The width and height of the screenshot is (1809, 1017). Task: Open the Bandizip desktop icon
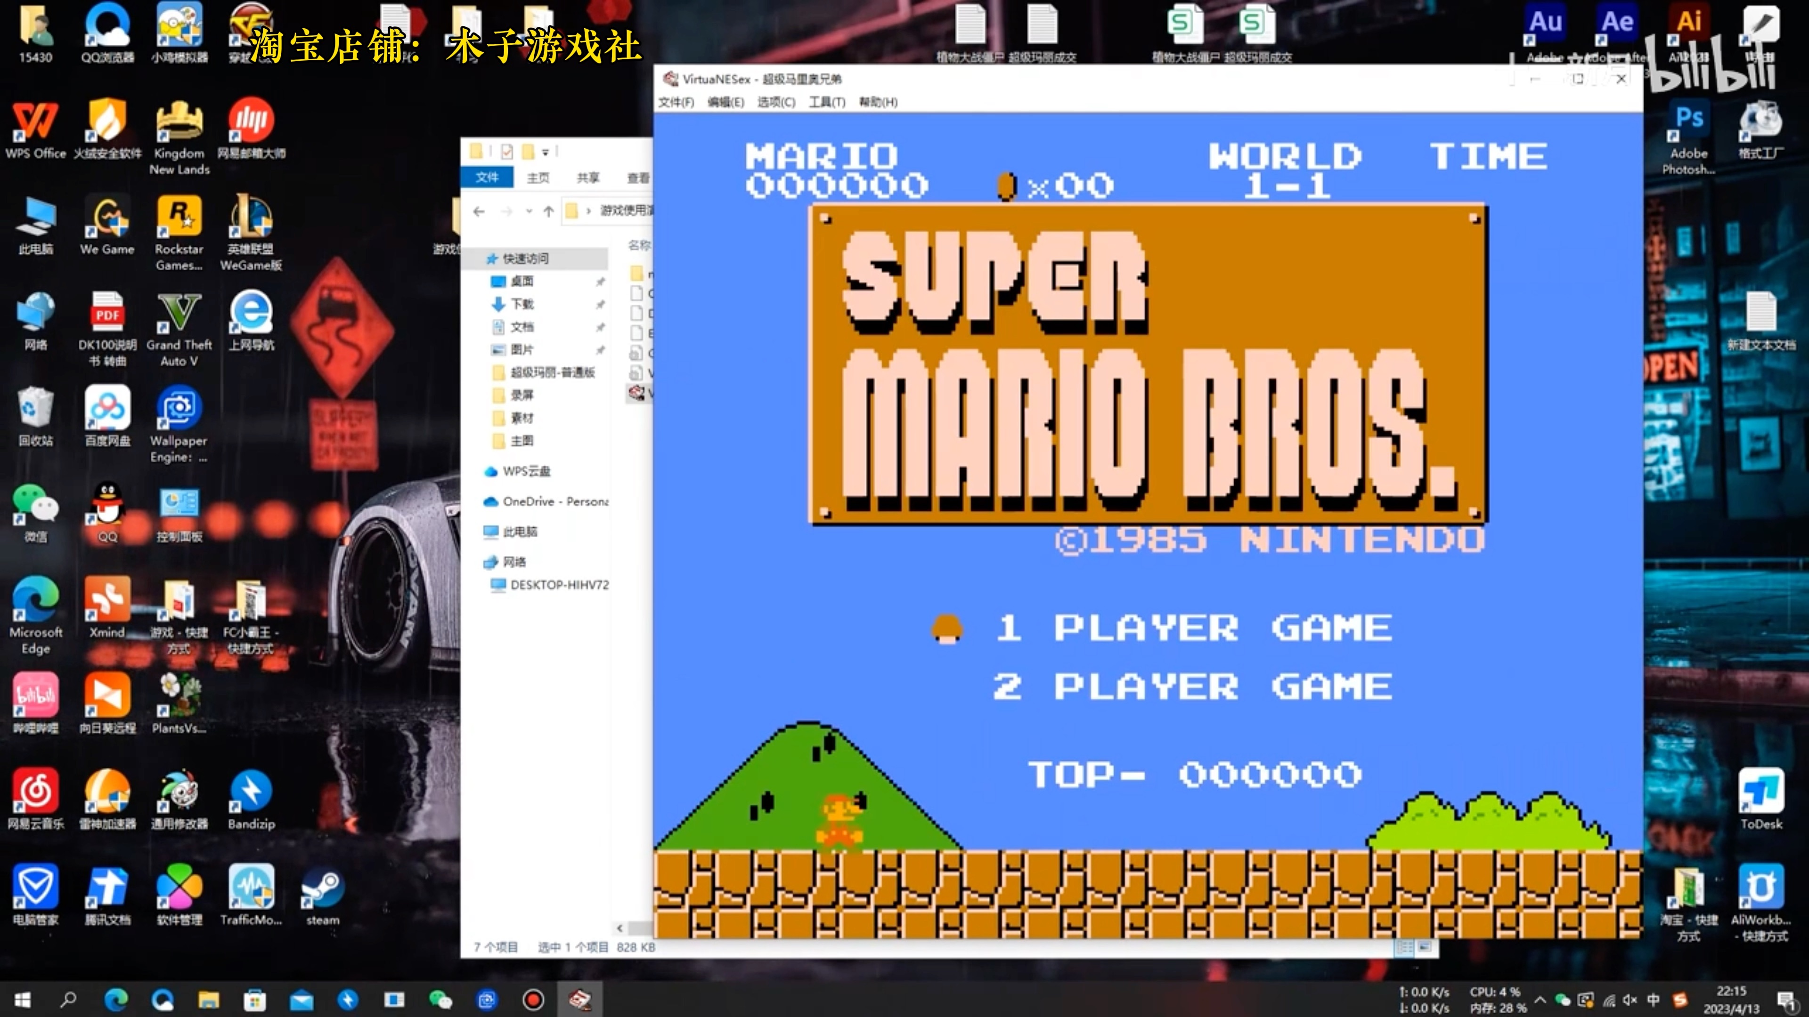coord(251,799)
